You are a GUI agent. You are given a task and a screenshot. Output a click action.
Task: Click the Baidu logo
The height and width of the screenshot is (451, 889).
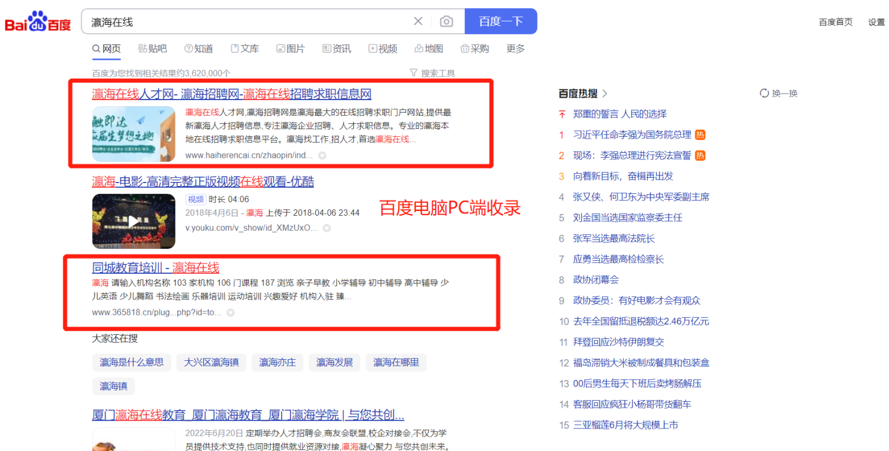tap(38, 21)
